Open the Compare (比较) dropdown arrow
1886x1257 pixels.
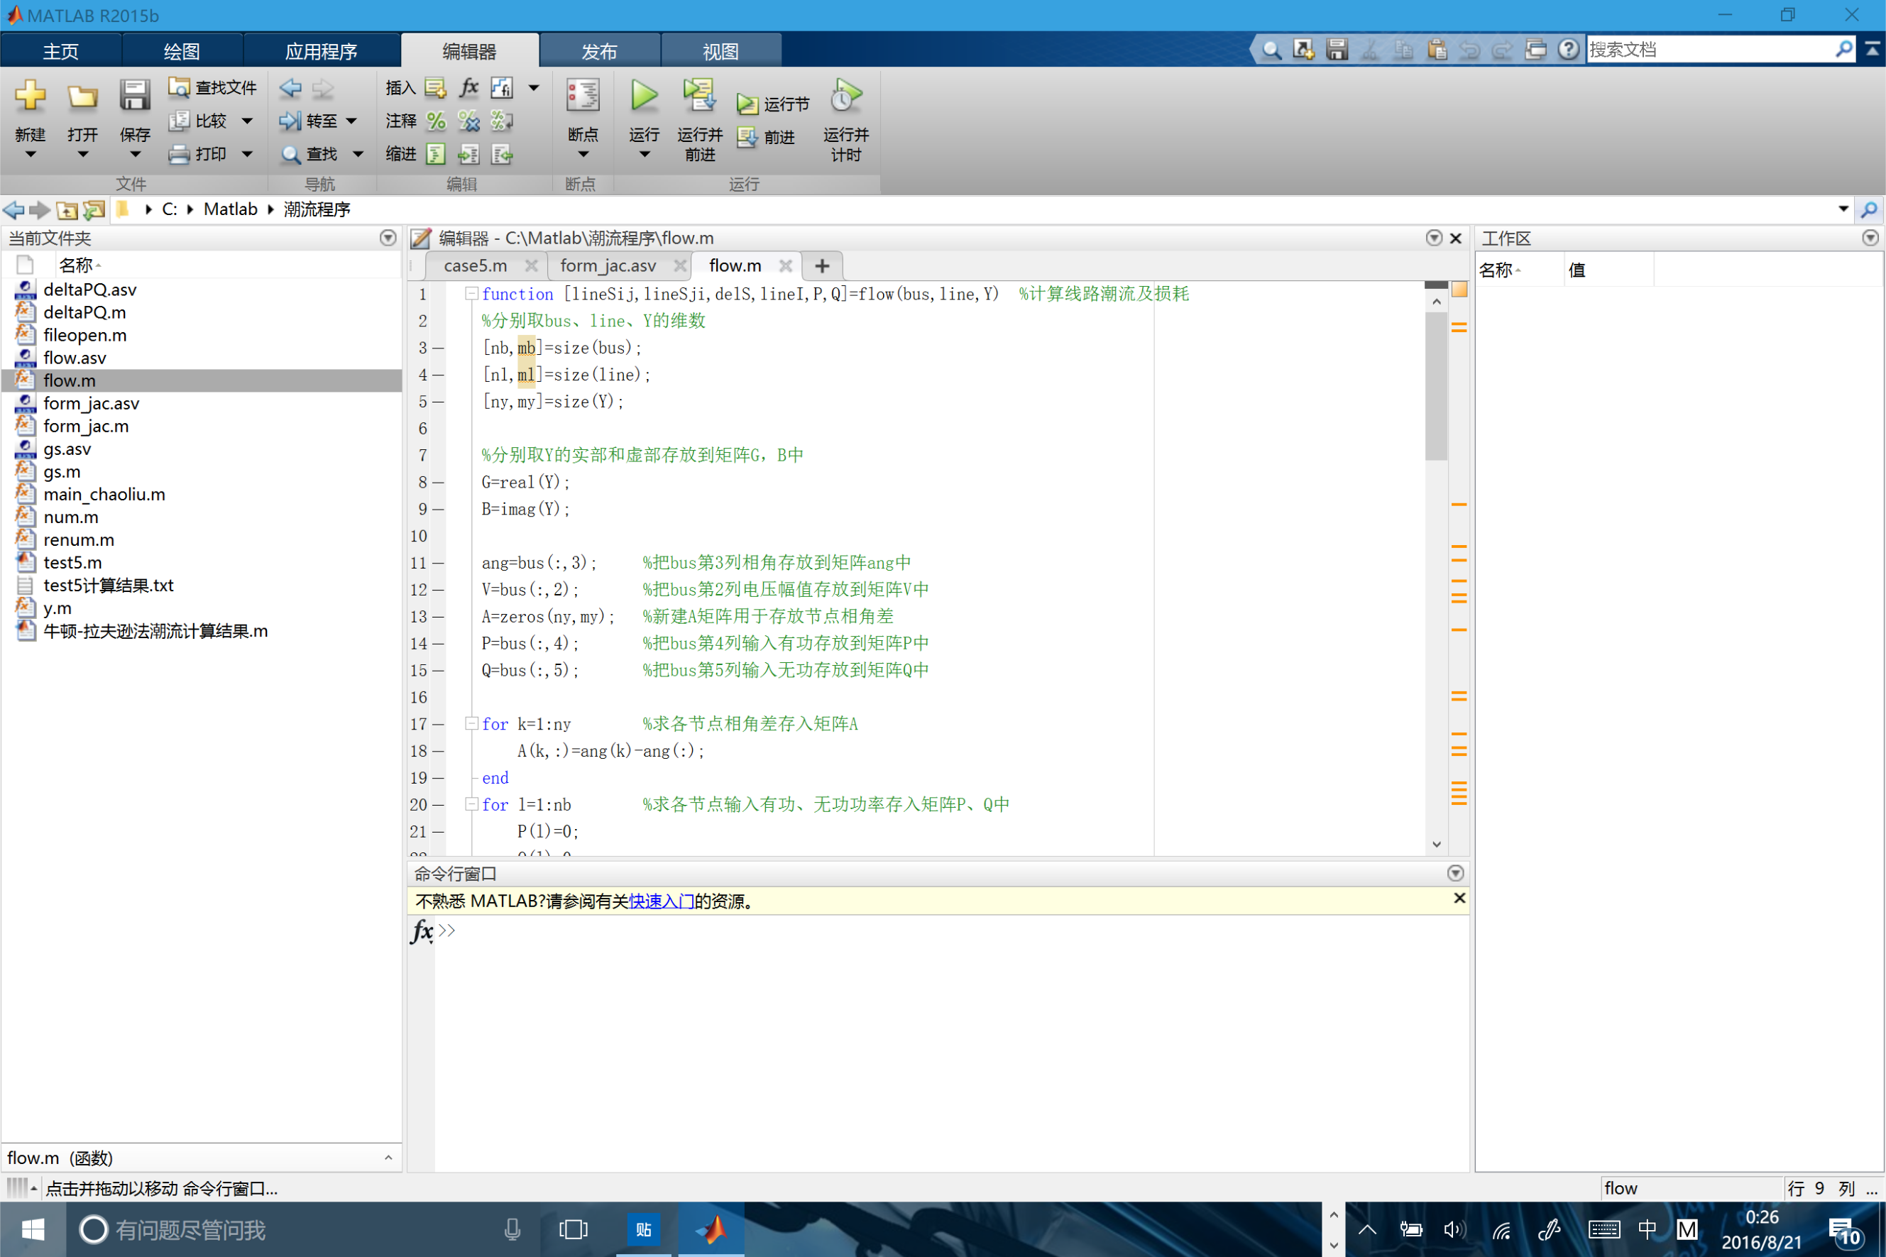(x=248, y=121)
